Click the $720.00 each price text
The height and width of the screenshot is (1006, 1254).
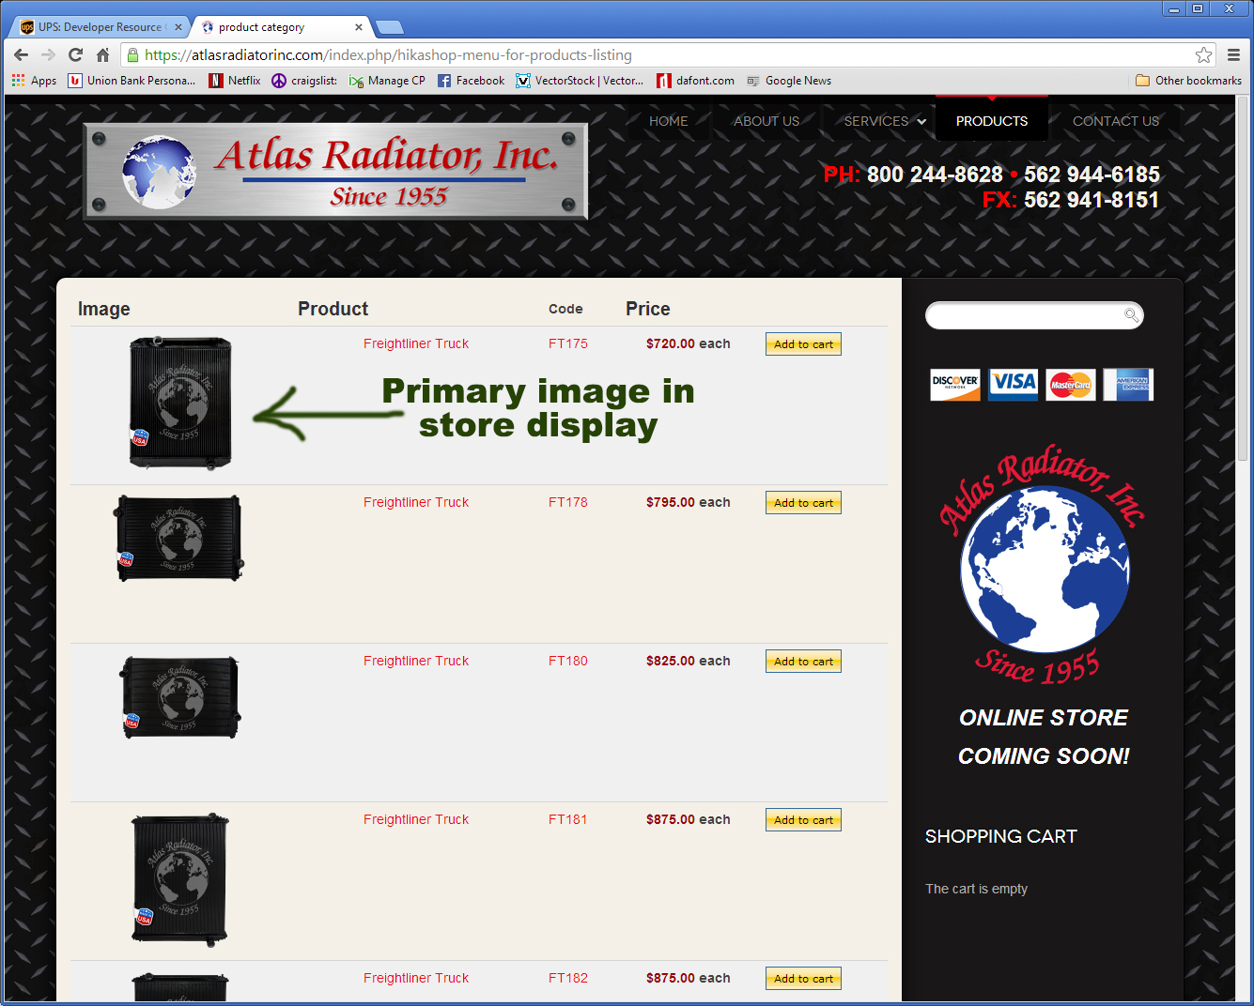[689, 343]
